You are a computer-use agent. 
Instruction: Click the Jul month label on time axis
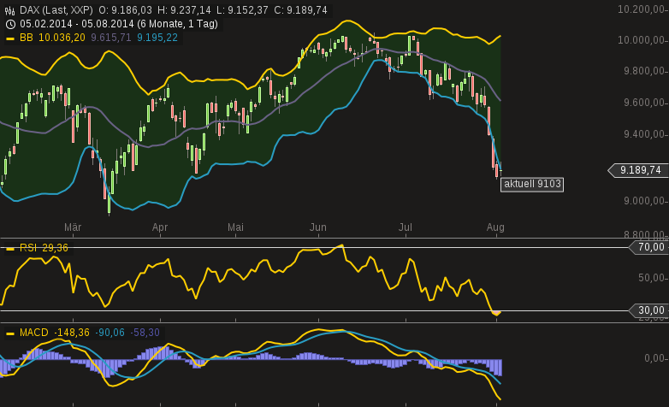coord(406,227)
